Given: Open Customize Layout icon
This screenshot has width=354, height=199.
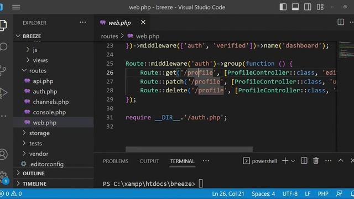Looking at the screenshot, I should point(320,7).
